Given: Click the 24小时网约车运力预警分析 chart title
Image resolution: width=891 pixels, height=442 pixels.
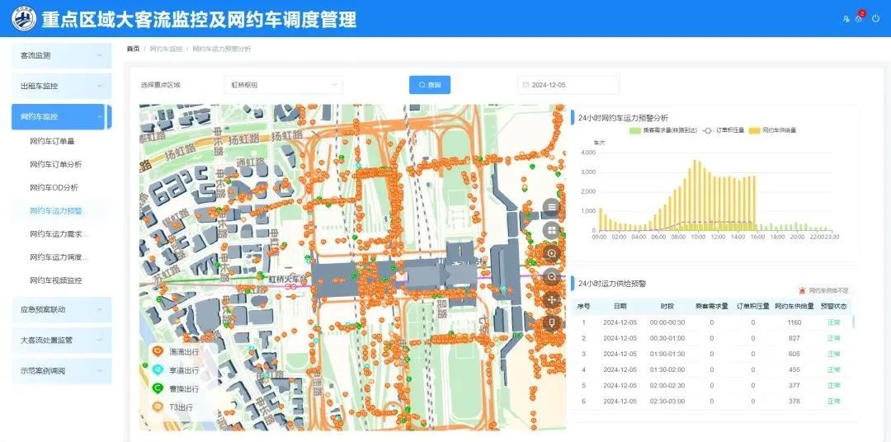Looking at the screenshot, I should [623, 118].
